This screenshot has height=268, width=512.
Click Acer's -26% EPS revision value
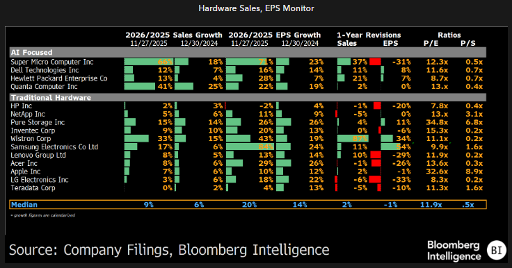[401, 163]
